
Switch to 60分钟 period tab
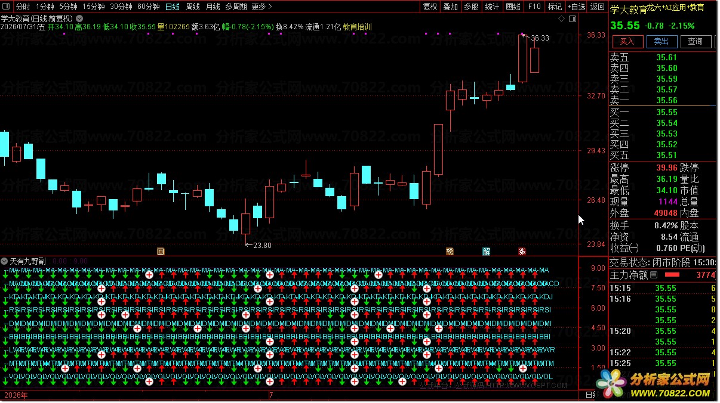pyautogui.click(x=149, y=7)
